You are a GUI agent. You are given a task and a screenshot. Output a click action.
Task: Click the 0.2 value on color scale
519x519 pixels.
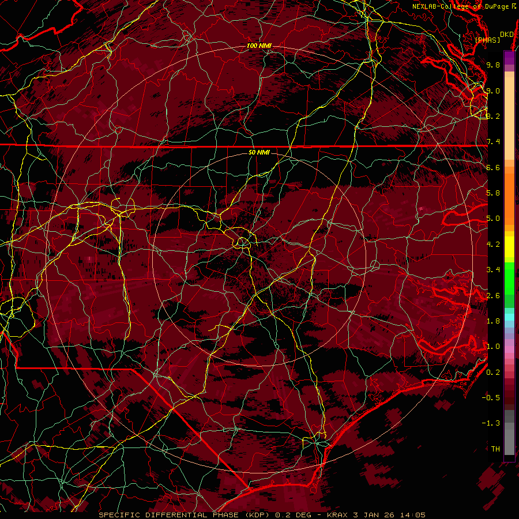pos(493,373)
